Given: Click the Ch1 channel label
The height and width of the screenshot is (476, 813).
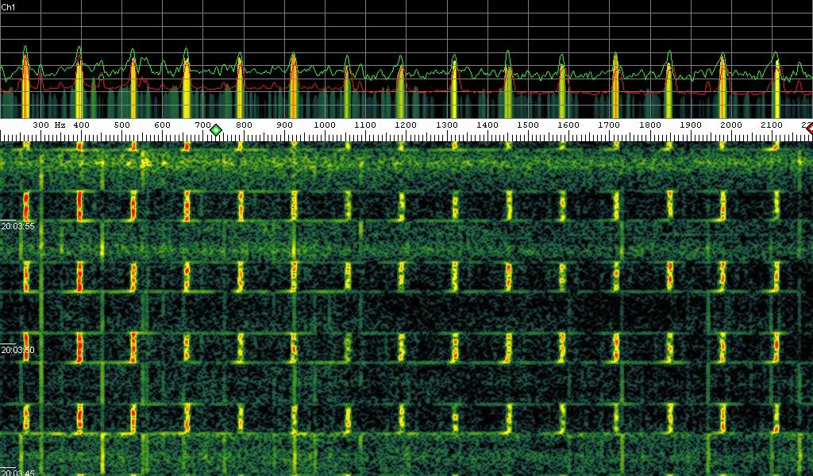Looking at the screenshot, I should point(8,7).
